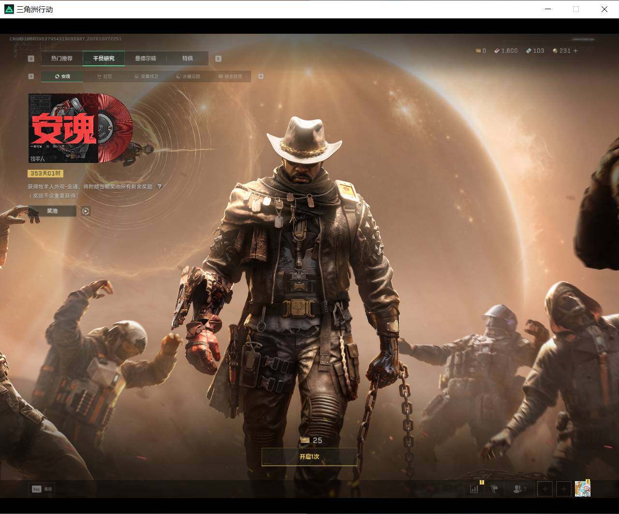Click the 开启1次 open once button
Image resolution: width=619 pixels, height=514 pixels.
(309, 456)
